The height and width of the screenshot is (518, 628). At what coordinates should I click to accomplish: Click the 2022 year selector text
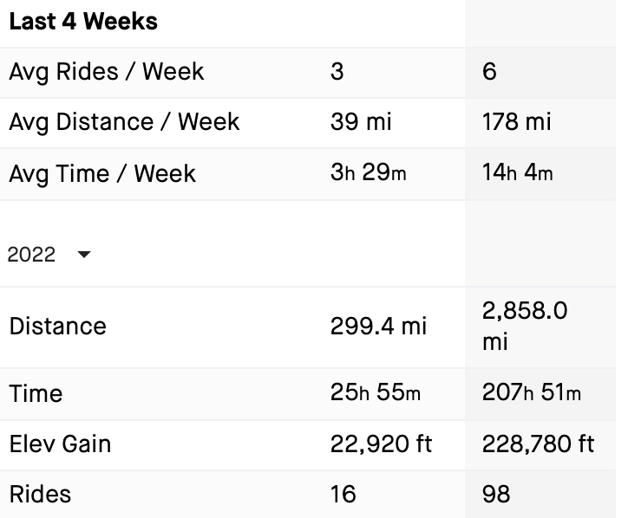(32, 255)
